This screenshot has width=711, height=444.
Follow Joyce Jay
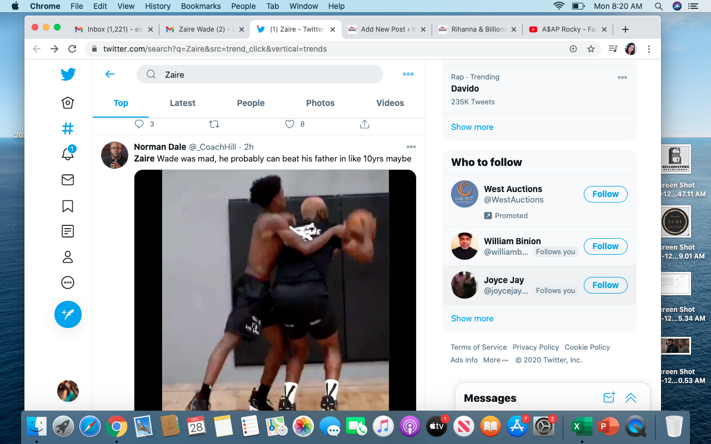click(605, 285)
